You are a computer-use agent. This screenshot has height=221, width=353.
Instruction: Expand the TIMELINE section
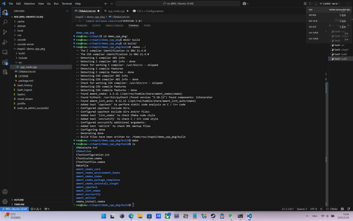(x=41, y=204)
